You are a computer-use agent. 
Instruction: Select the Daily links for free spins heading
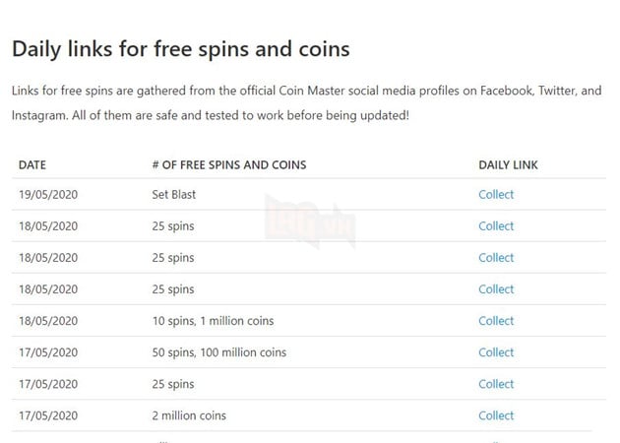(181, 49)
